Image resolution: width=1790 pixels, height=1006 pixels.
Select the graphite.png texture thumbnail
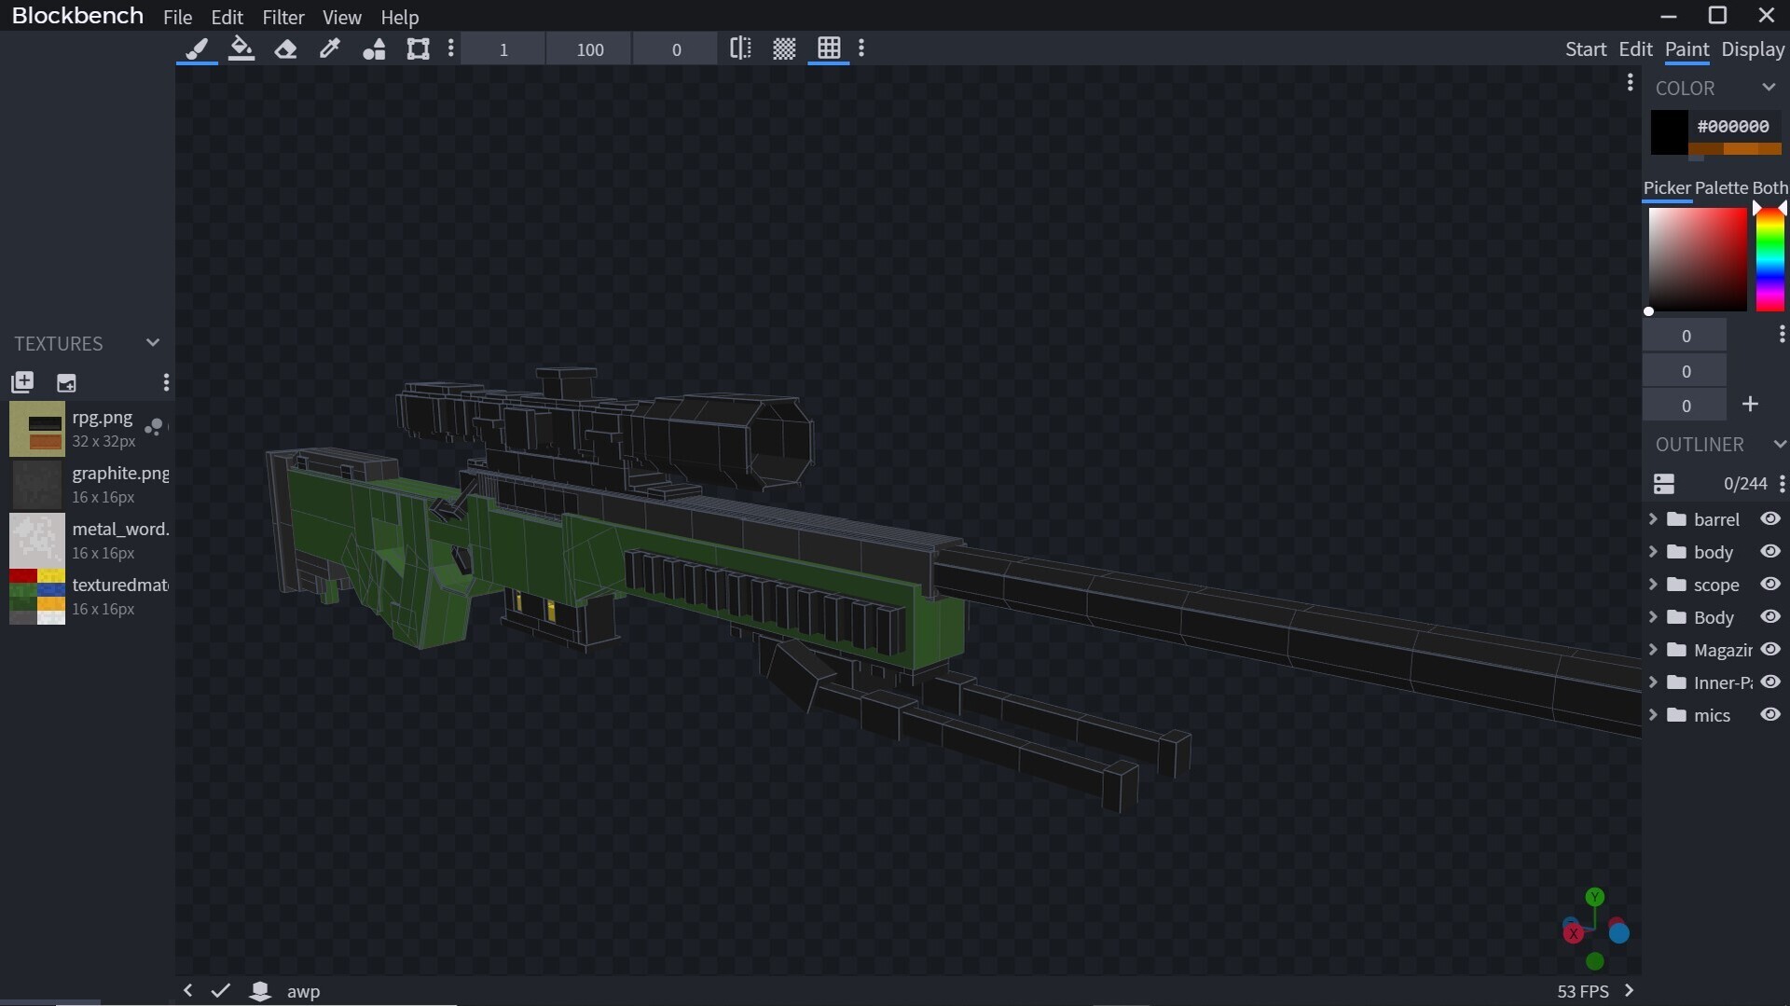coord(38,484)
